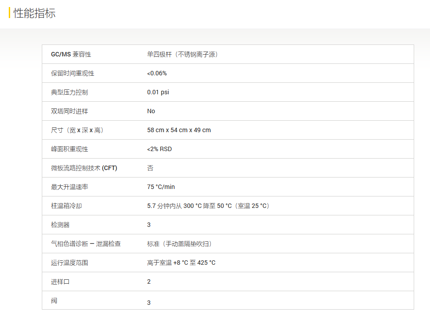Select the 检测器 row label
The height and width of the screenshot is (322, 430).
60,225
